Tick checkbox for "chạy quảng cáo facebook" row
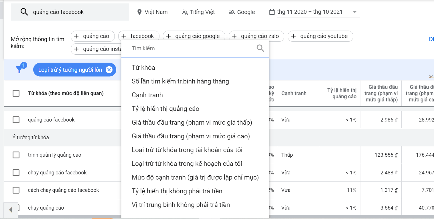Image resolution: width=434 pixels, height=219 pixels. click(16, 173)
